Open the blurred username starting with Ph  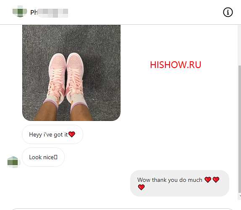click(x=49, y=13)
